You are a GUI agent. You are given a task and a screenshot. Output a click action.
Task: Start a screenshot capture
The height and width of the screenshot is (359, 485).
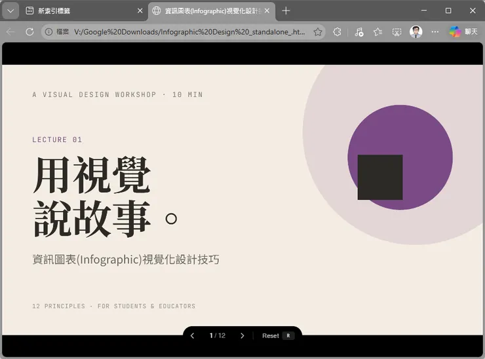click(x=397, y=31)
